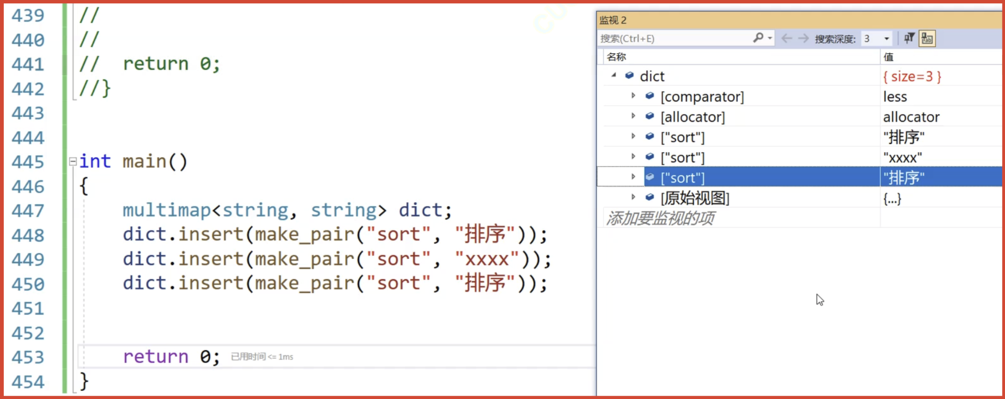
Task: Expand the ["sort"] row with value xxxx
Action: [633, 156]
